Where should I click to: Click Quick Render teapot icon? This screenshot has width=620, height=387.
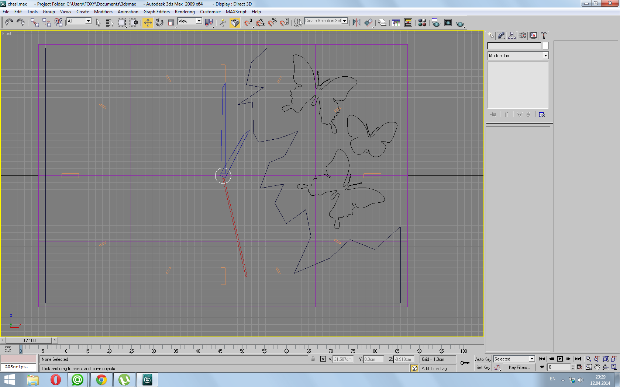[460, 23]
